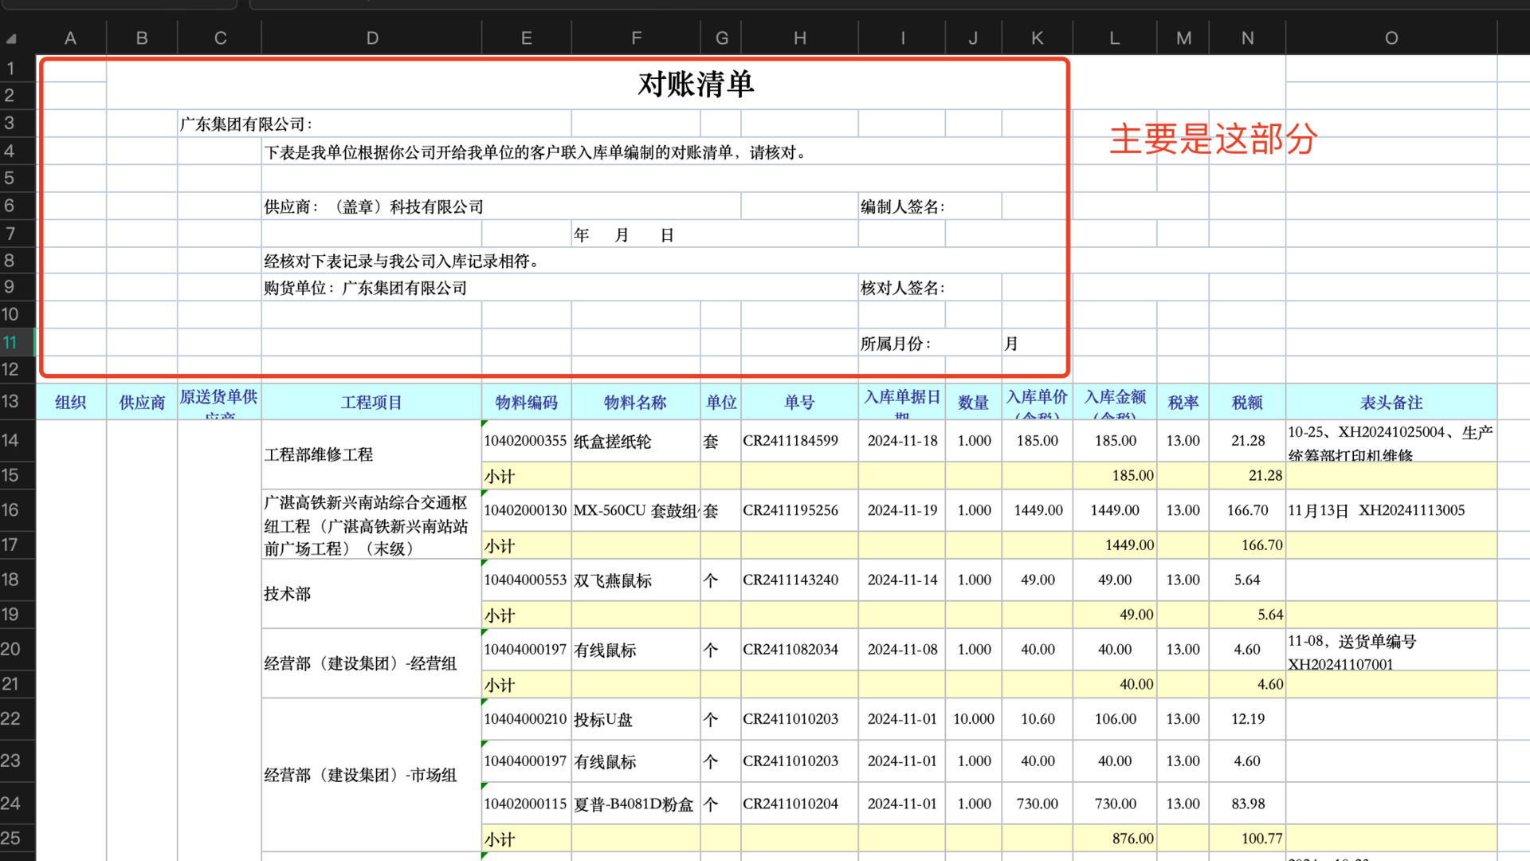Click order number CR2411082034
Viewport: 1530px width, 861px height.
tap(800, 649)
